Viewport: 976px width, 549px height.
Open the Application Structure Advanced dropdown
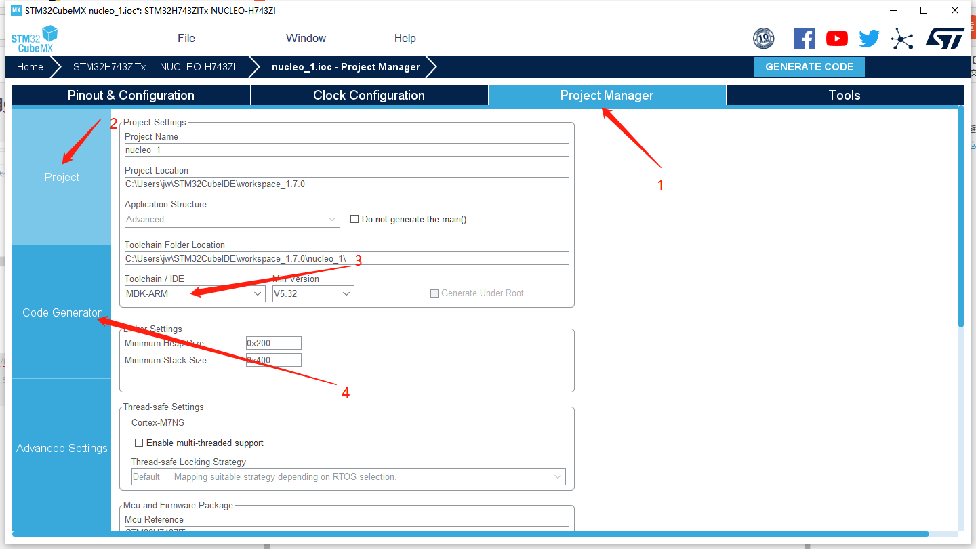click(232, 219)
